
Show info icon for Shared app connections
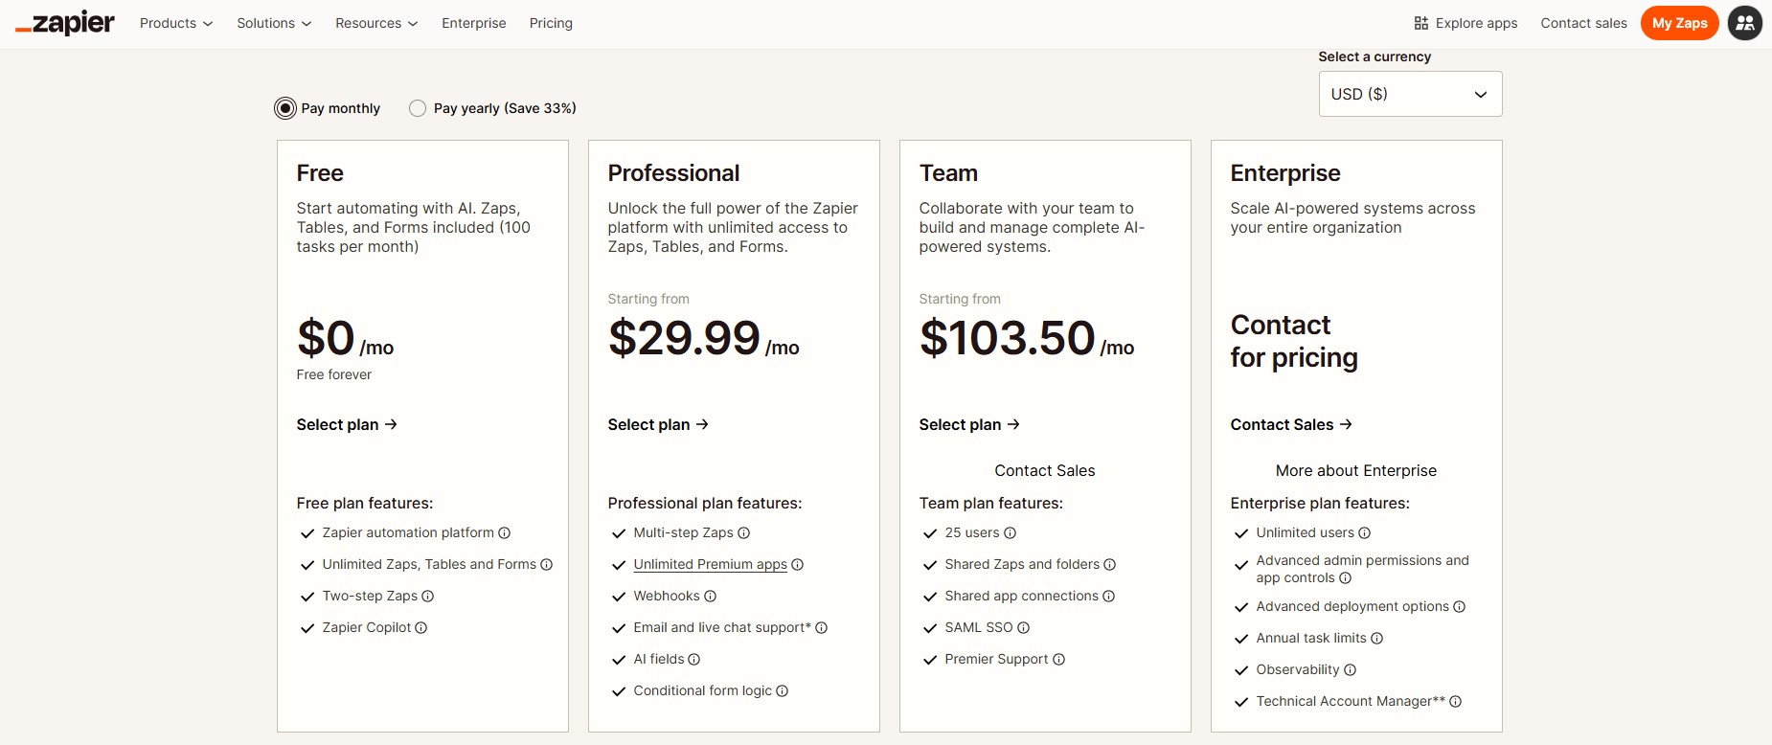pos(1109,597)
